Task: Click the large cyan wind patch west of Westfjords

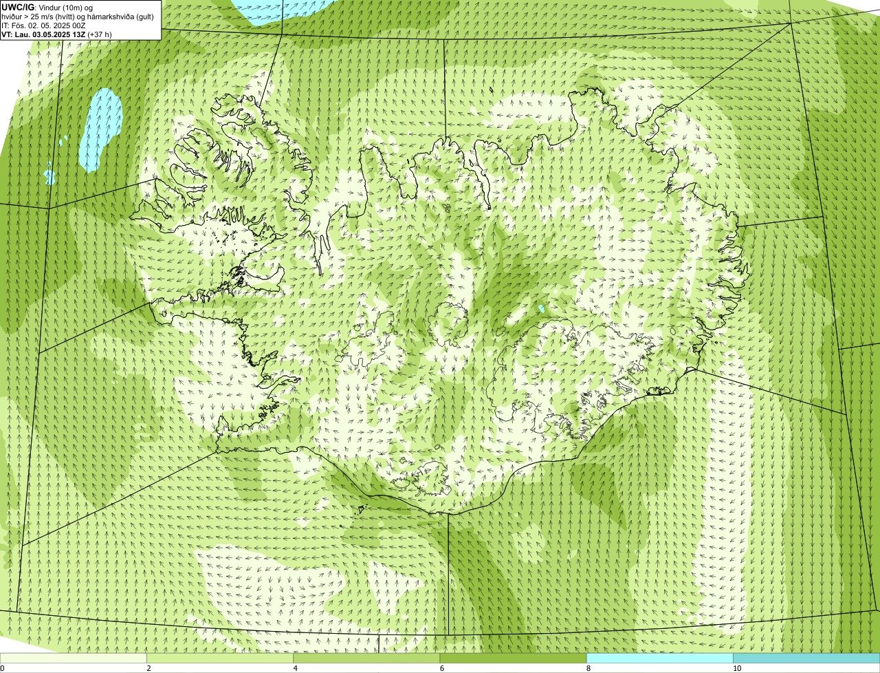Action: click(100, 129)
